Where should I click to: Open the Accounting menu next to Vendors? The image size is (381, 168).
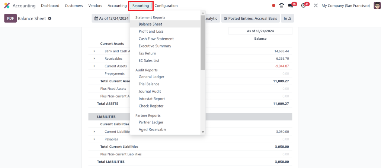pos(117,6)
